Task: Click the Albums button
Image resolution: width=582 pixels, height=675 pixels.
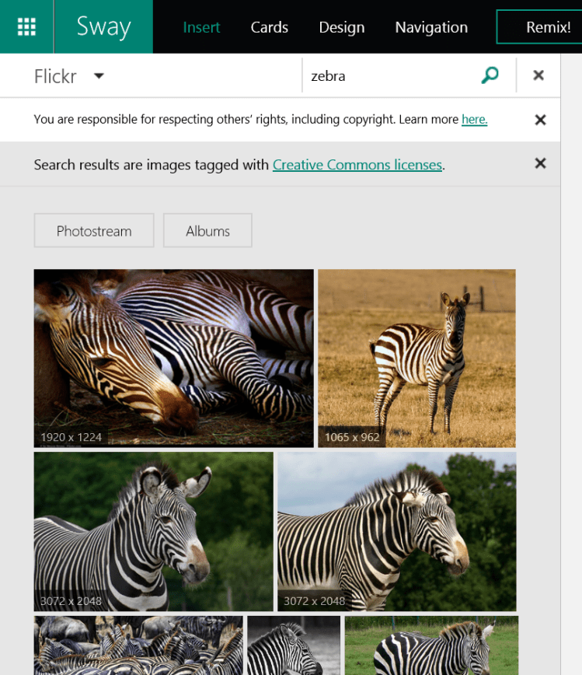Action: coord(207,230)
